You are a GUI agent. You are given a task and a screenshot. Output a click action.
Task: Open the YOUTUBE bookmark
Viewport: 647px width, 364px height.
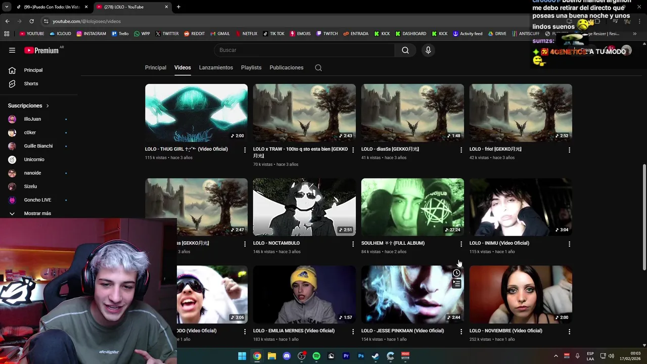[32, 34]
